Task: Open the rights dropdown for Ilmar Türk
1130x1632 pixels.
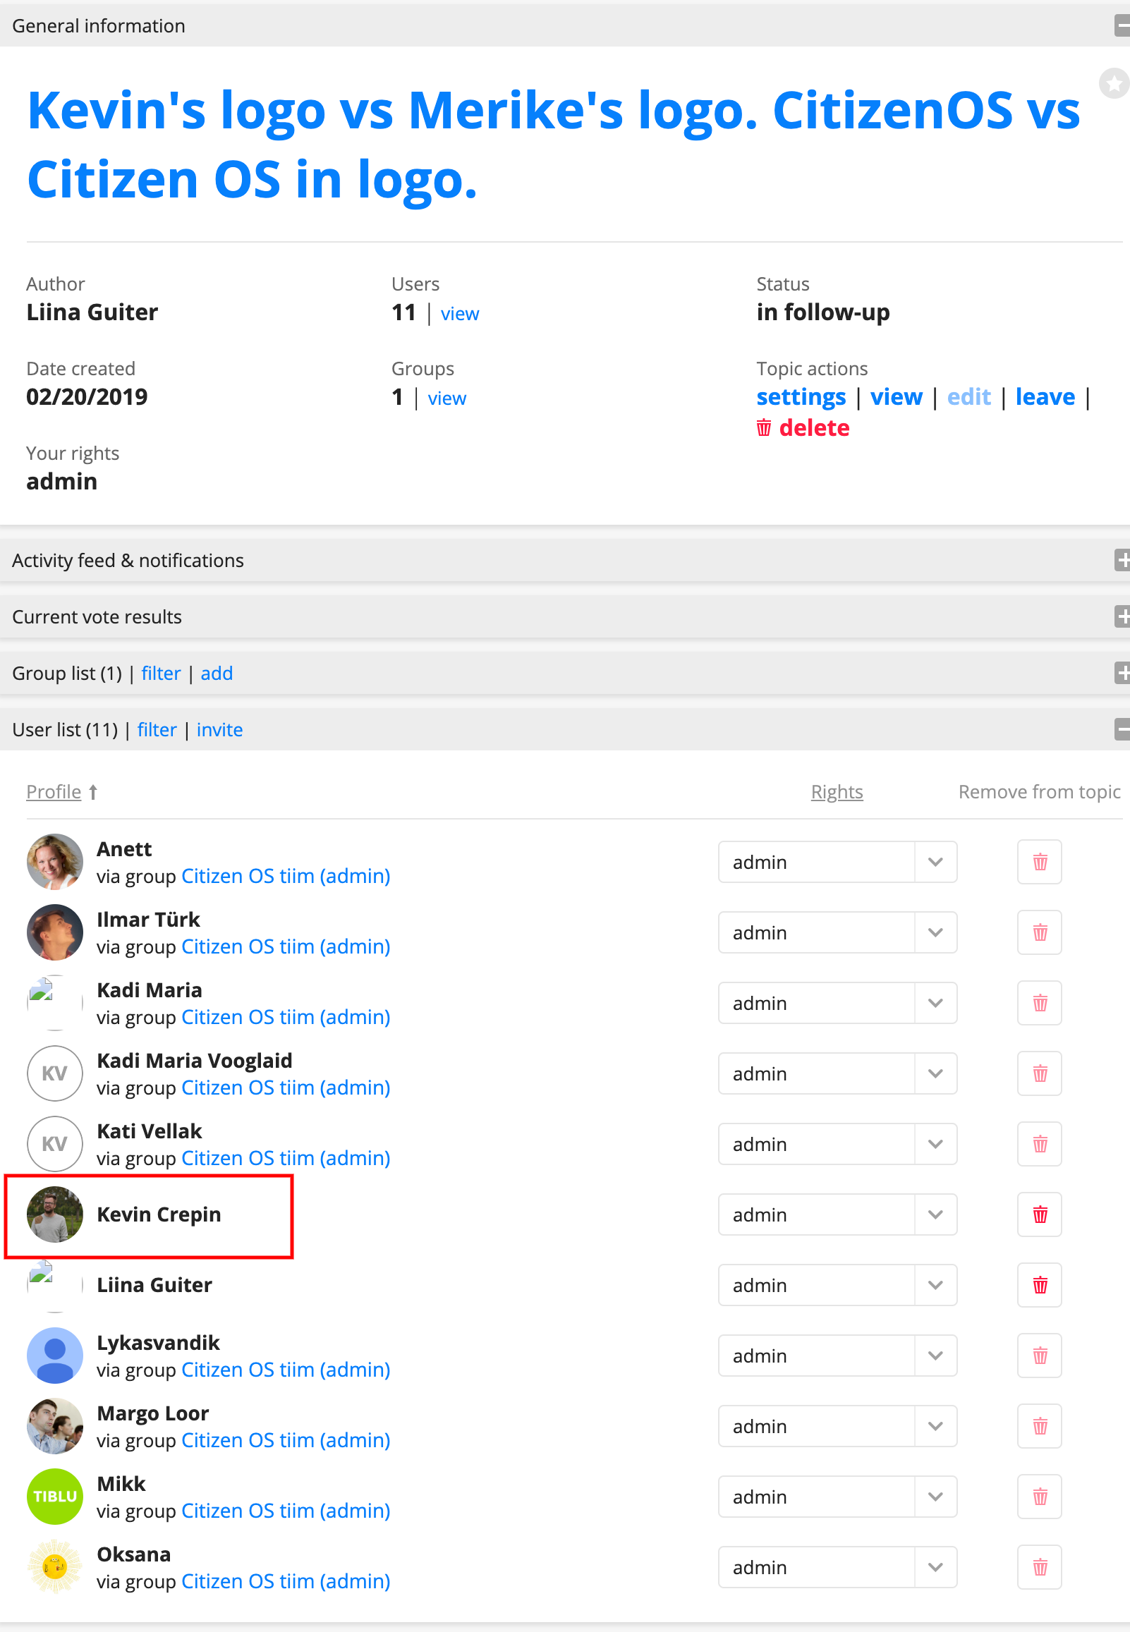Action: coord(837,932)
